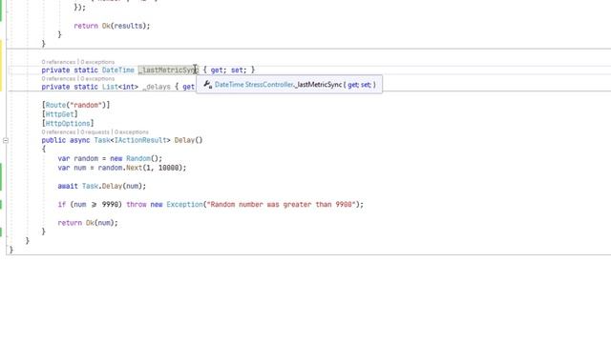Click 'return Ok(results);' statement
This screenshot has height=343, width=611.
click(x=112, y=26)
